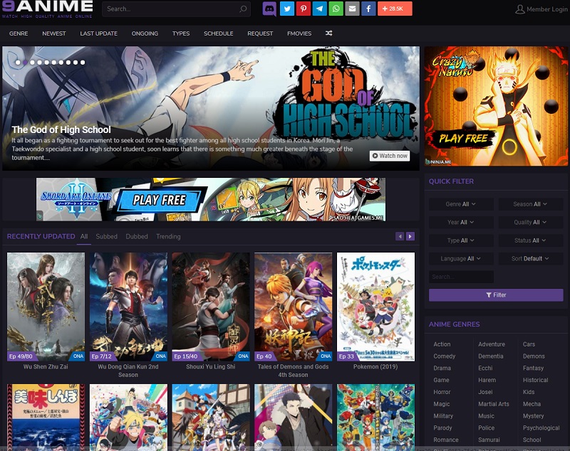Select the first carousel slide dot
570x451 pixels.
tap(18, 63)
